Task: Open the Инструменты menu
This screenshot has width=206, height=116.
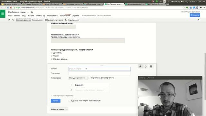Action: coord(52,15)
